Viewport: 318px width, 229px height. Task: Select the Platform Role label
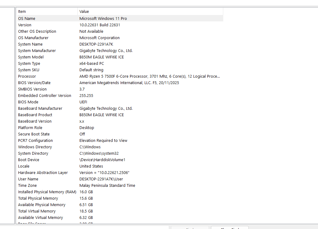(x=30, y=128)
